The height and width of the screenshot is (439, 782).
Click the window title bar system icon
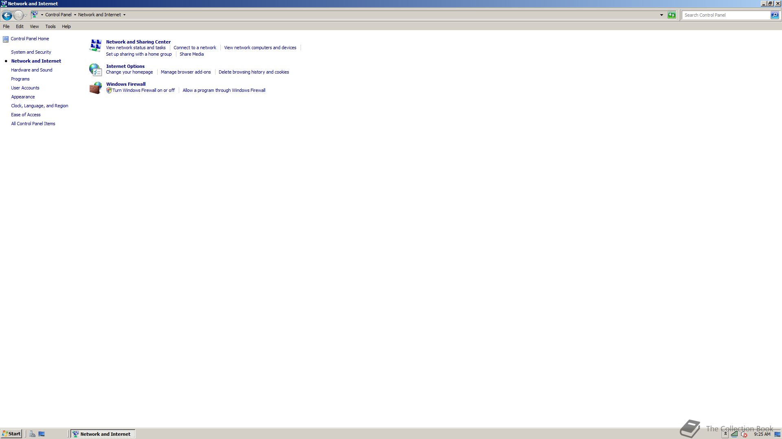[x=4, y=4]
